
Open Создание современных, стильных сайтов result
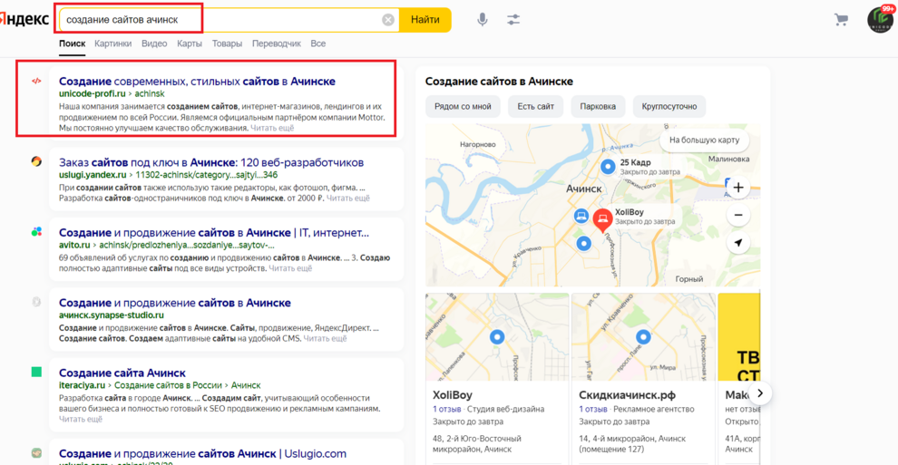click(x=197, y=82)
